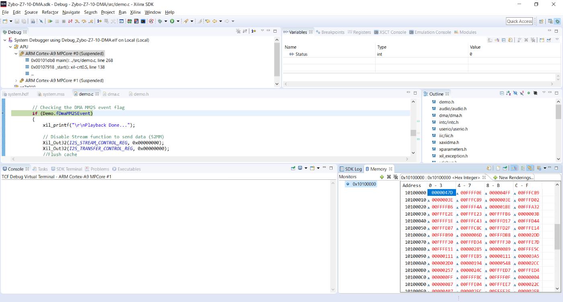563x302 pixels.
Task: Switch to the Registers tab
Action: click(x=359, y=32)
